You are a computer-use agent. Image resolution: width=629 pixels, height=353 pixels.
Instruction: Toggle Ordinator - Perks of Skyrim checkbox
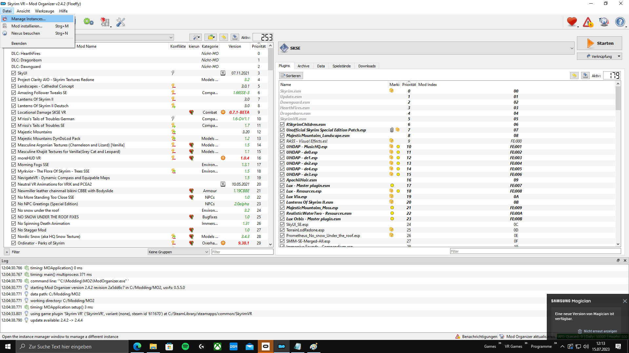(14, 243)
